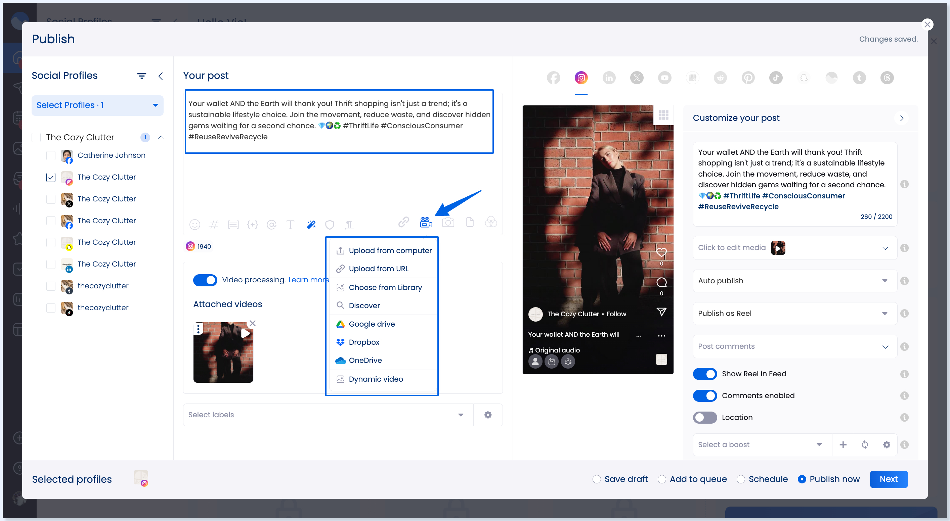This screenshot has width=950, height=521.
Task: Collapse the Social Profiles panel arrow
Action: (x=161, y=76)
